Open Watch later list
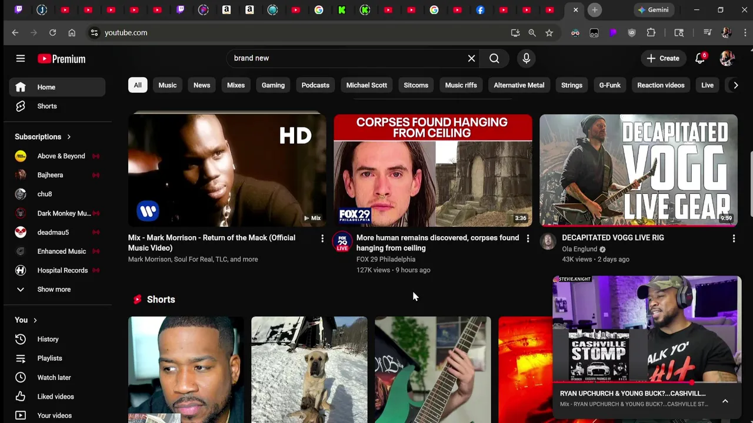753x423 pixels. (57, 377)
